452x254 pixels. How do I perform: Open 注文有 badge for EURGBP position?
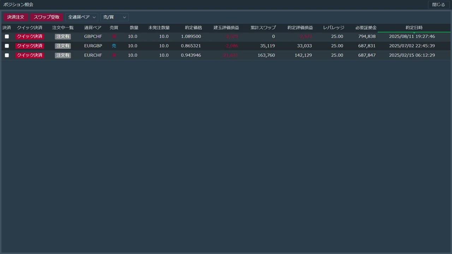pyautogui.click(x=63, y=46)
